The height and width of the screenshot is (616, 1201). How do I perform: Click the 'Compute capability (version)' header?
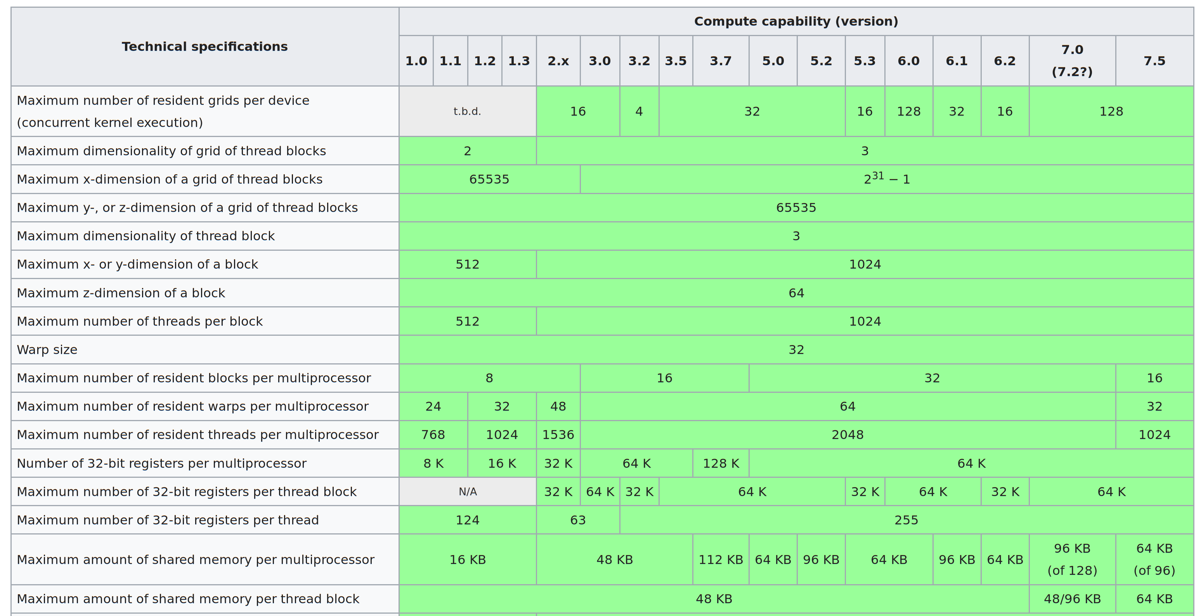(796, 21)
